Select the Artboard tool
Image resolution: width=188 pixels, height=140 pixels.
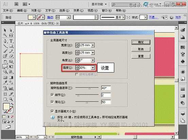click(x=5, y=94)
